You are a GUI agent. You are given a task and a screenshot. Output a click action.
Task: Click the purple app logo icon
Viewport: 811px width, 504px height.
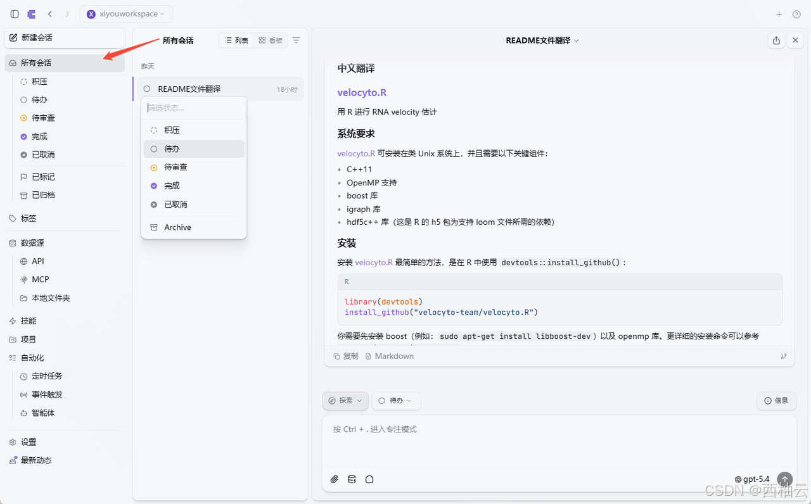click(x=32, y=14)
